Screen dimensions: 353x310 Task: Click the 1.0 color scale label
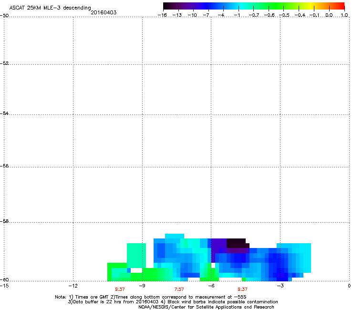(344, 15)
